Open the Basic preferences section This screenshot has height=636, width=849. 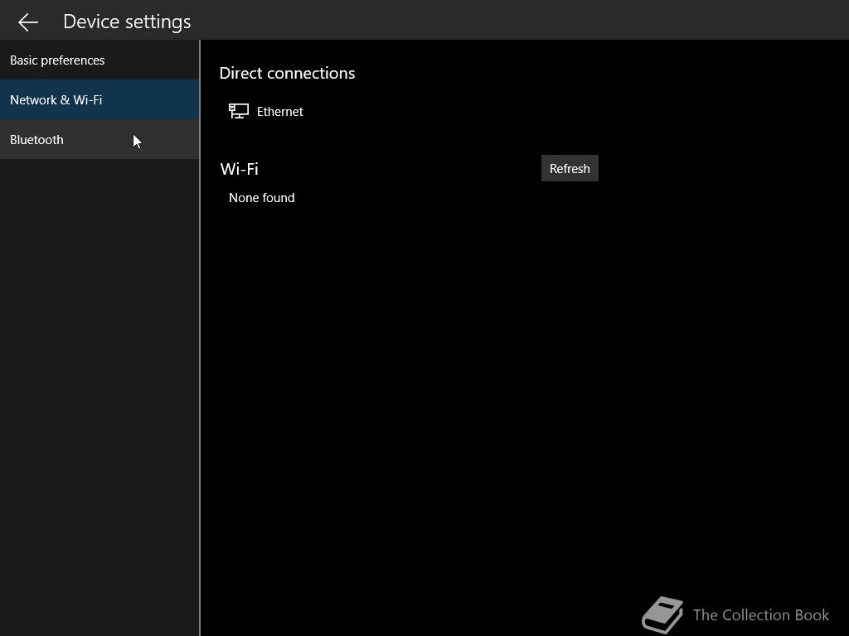pos(57,60)
